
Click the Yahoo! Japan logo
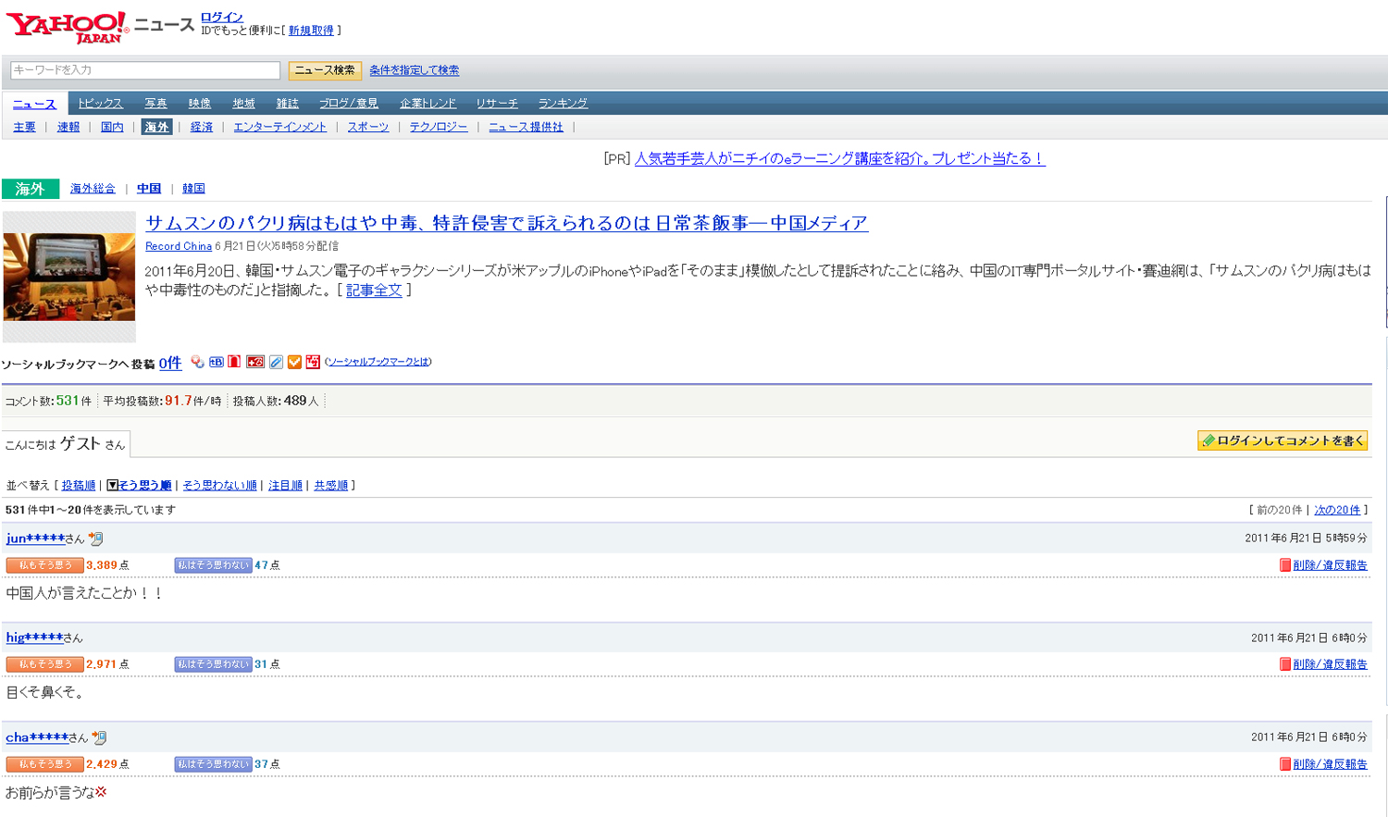67,27
